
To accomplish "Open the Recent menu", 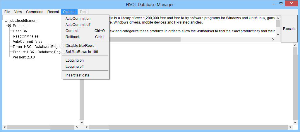I will [53, 12].
